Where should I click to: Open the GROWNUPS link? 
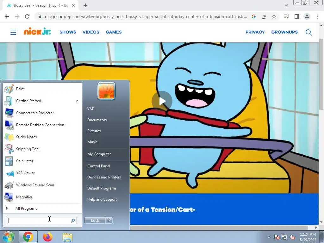284,32
